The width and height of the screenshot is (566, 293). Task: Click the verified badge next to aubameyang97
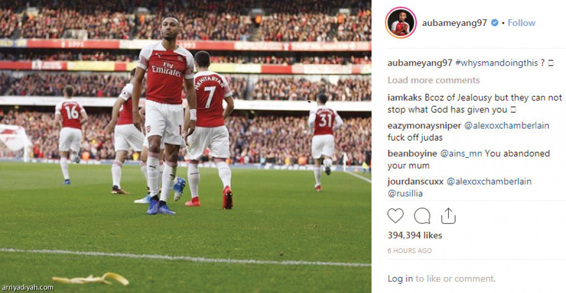[x=495, y=23]
